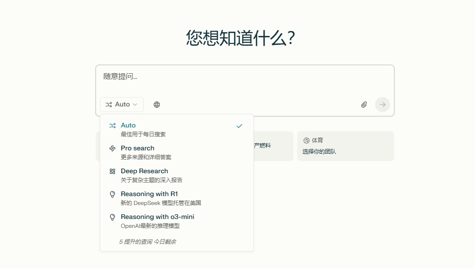Click the paperclip attach file icon
This screenshot has width=475, height=268.
tap(364, 105)
